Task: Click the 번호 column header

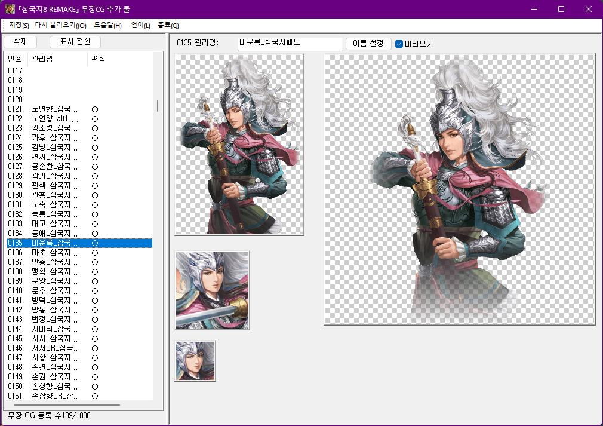Action: pos(16,59)
